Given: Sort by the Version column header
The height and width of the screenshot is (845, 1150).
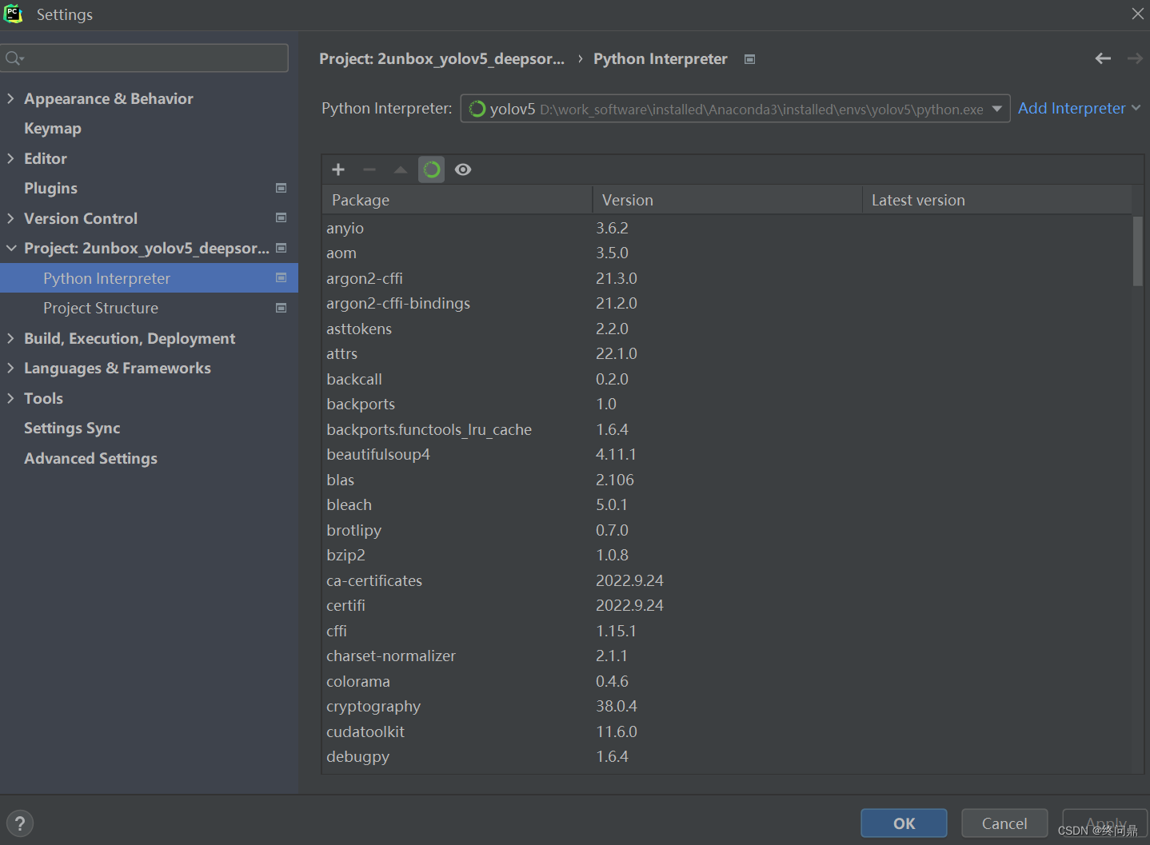Looking at the screenshot, I should tap(727, 200).
